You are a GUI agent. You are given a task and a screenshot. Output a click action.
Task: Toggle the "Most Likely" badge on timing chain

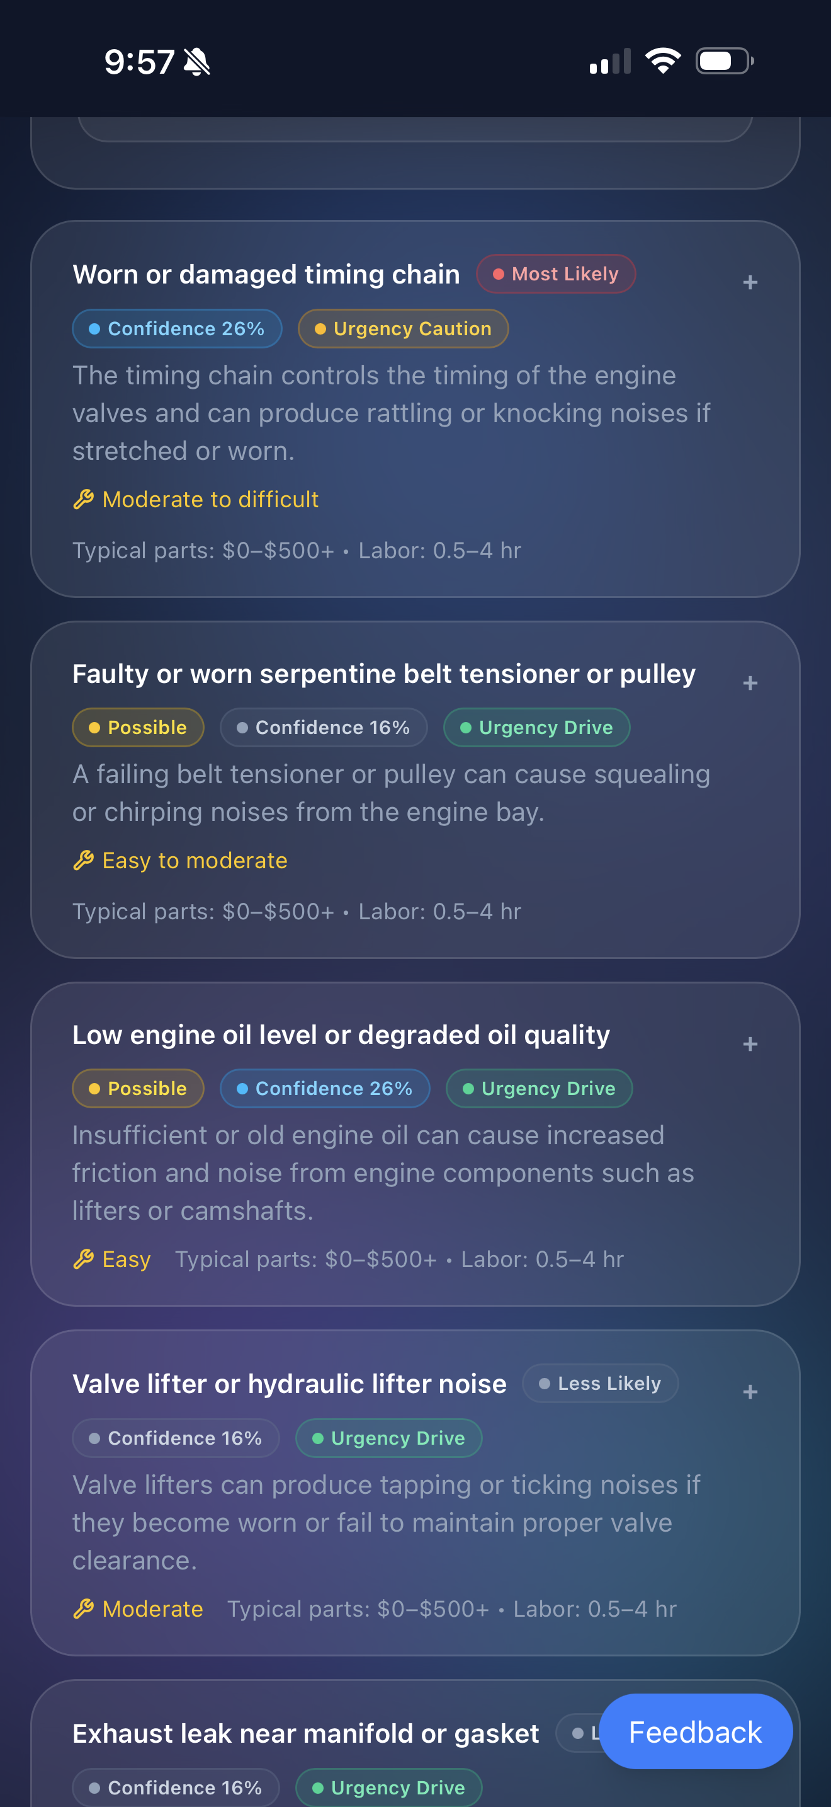pyautogui.click(x=555, y=273)
